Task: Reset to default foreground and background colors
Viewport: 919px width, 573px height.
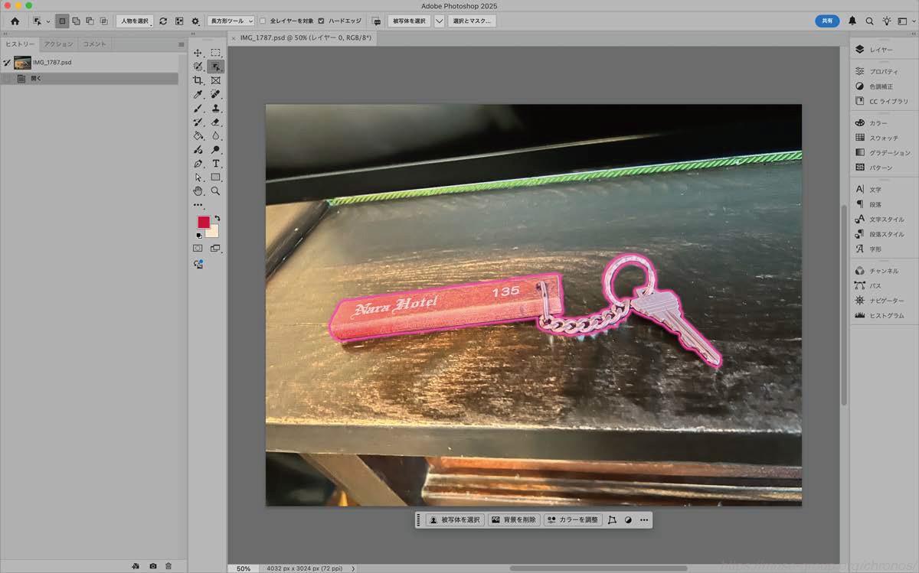Action: [x=199, y=236]
